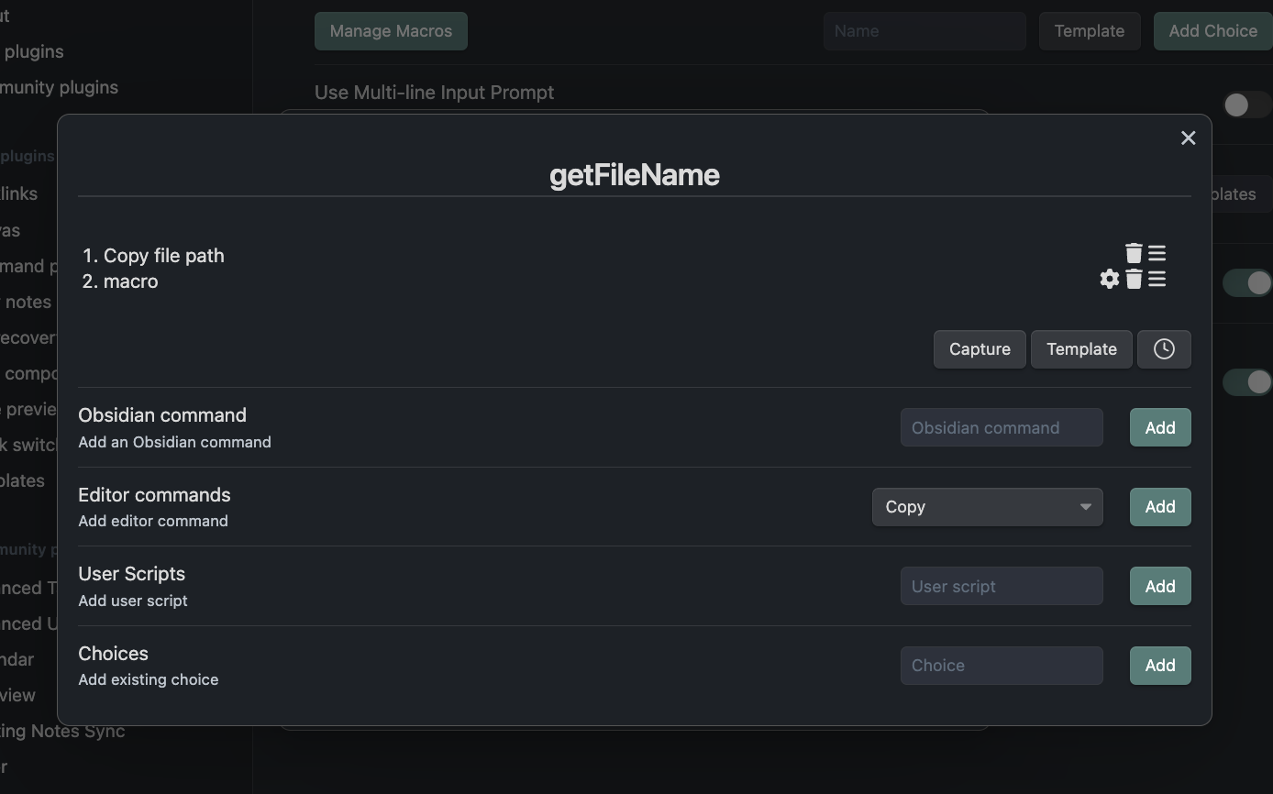Open settings gear for the "macro" step
Screen dimensions: 1273x794
[x=1110, y=279]
